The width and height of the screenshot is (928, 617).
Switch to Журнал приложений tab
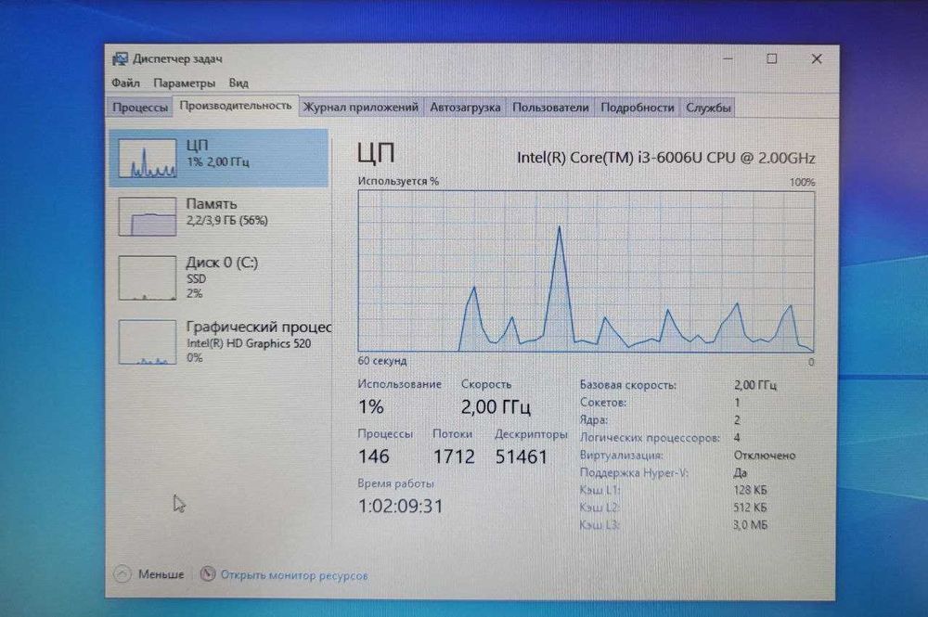point(360,108)
